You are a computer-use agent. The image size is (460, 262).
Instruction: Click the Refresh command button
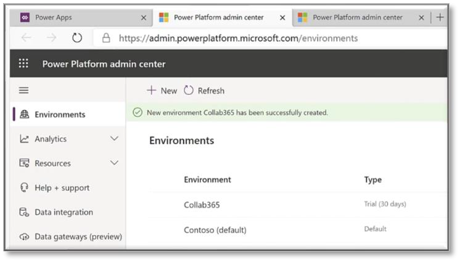[204, 91]
